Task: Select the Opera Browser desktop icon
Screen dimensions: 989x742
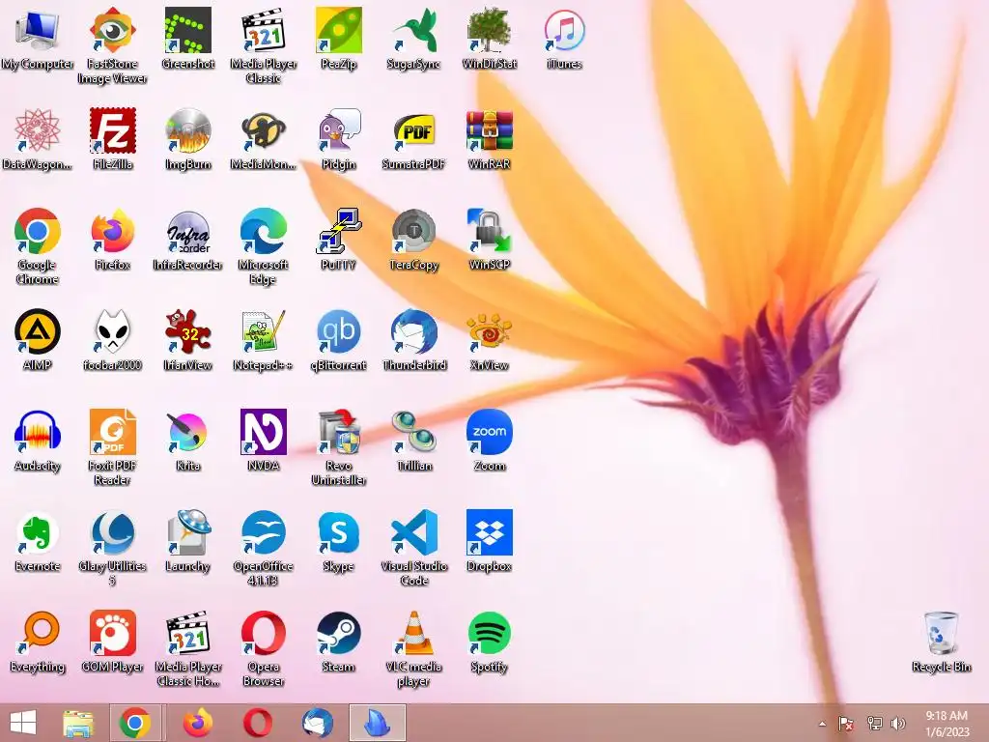Action: coord(263,632)
